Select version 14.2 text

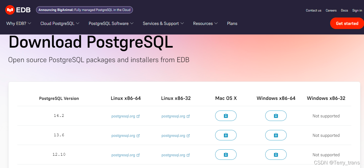click(59, 116)
